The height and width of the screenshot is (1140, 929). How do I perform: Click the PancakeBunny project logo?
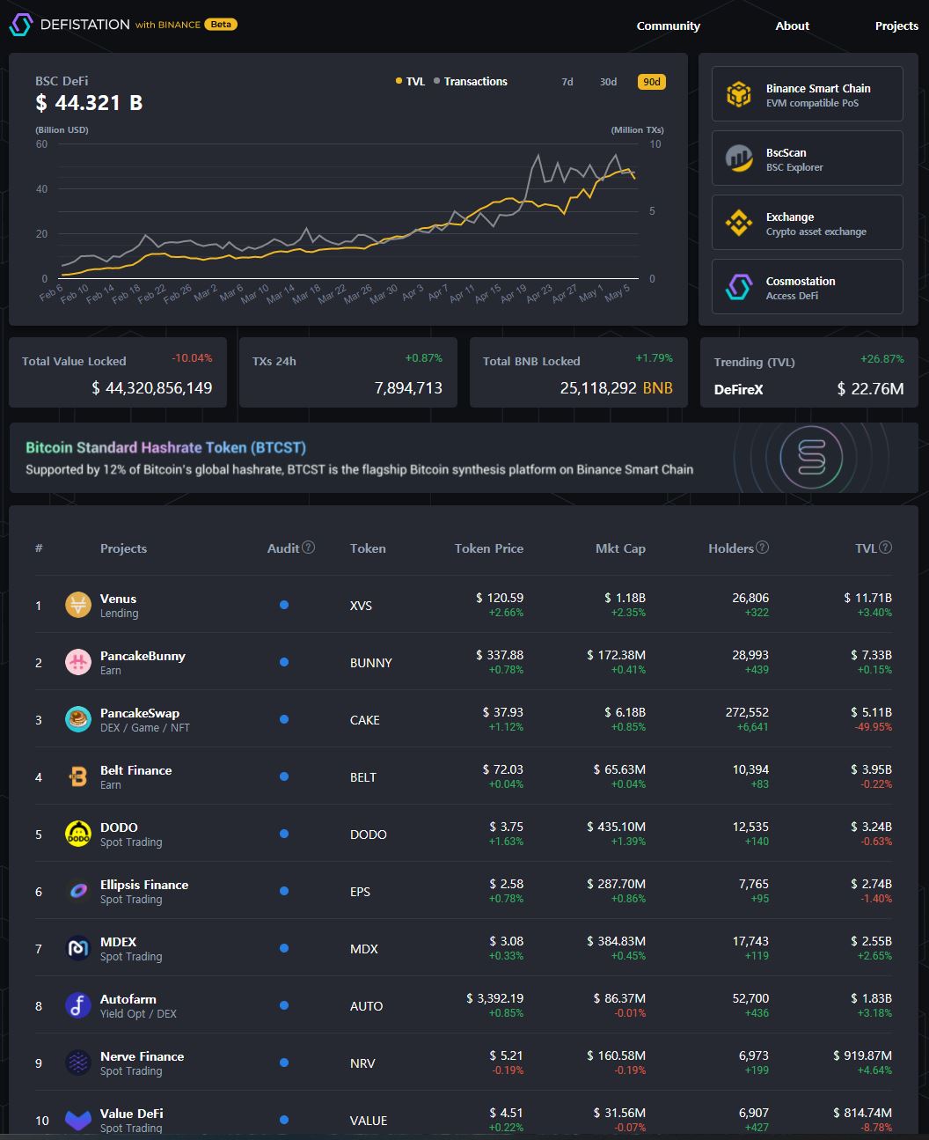[x=78, y=662]
